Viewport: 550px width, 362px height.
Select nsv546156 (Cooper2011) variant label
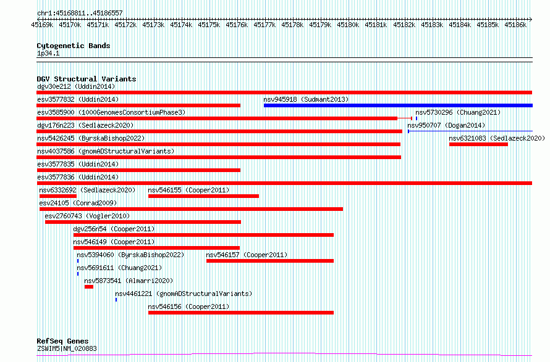(x=188, y=306)
